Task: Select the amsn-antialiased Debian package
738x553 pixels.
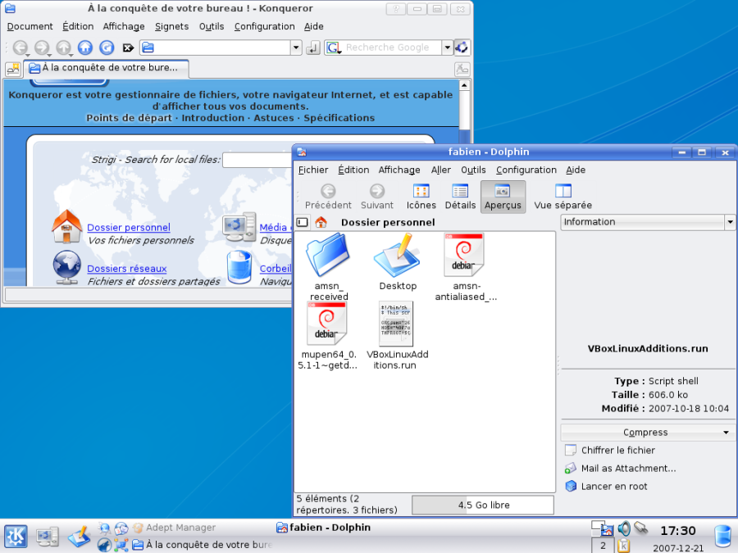Action: (466, 266)
